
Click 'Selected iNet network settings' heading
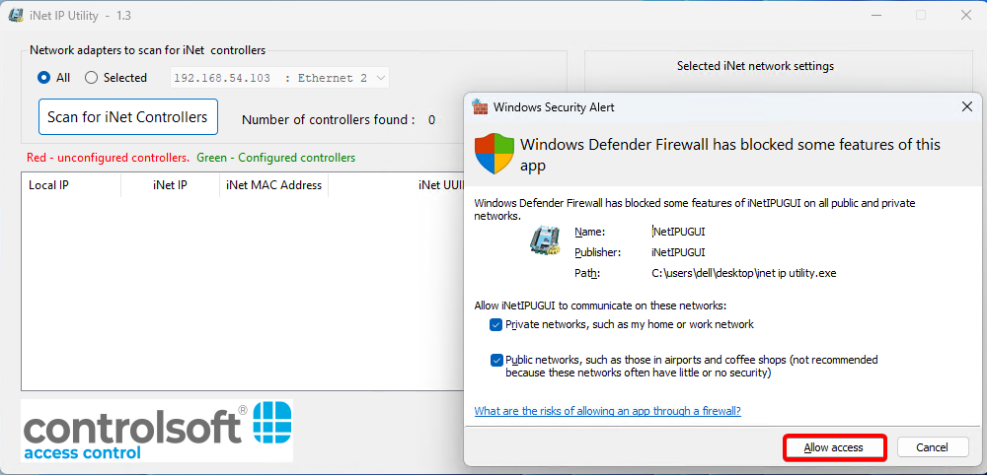coord(755,66)
